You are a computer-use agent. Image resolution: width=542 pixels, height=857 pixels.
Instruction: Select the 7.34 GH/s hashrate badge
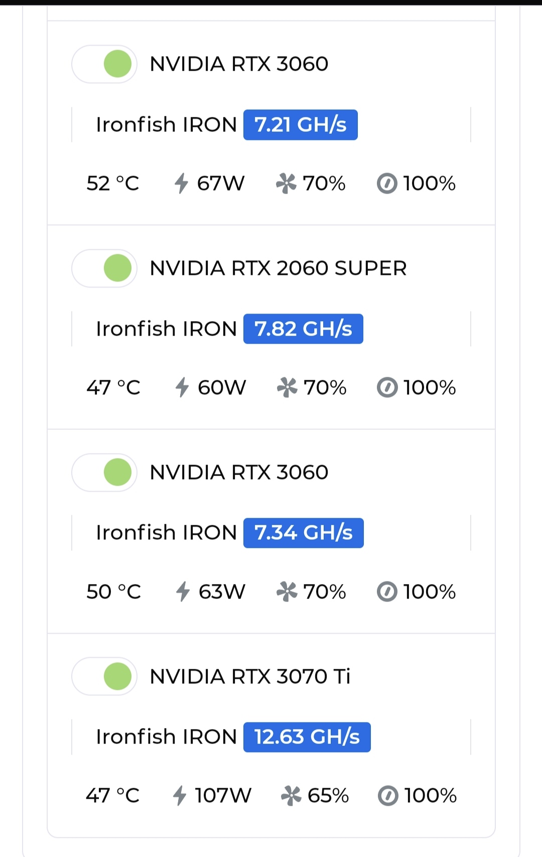(x=304, y=533)
